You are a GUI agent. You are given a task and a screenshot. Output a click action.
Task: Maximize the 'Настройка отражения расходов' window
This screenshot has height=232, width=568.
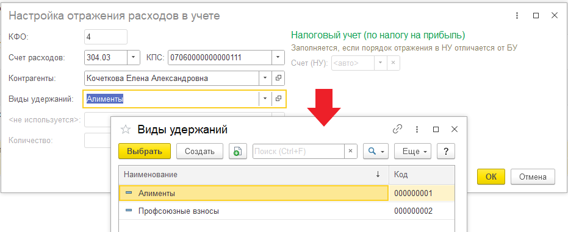pos(536,16)
